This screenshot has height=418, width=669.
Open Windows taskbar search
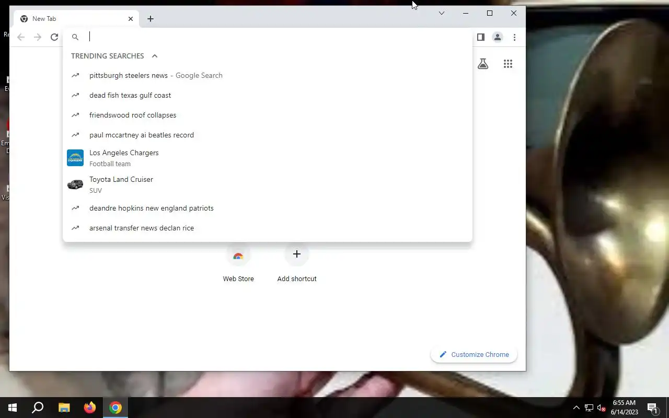click(x=38, y=408)
